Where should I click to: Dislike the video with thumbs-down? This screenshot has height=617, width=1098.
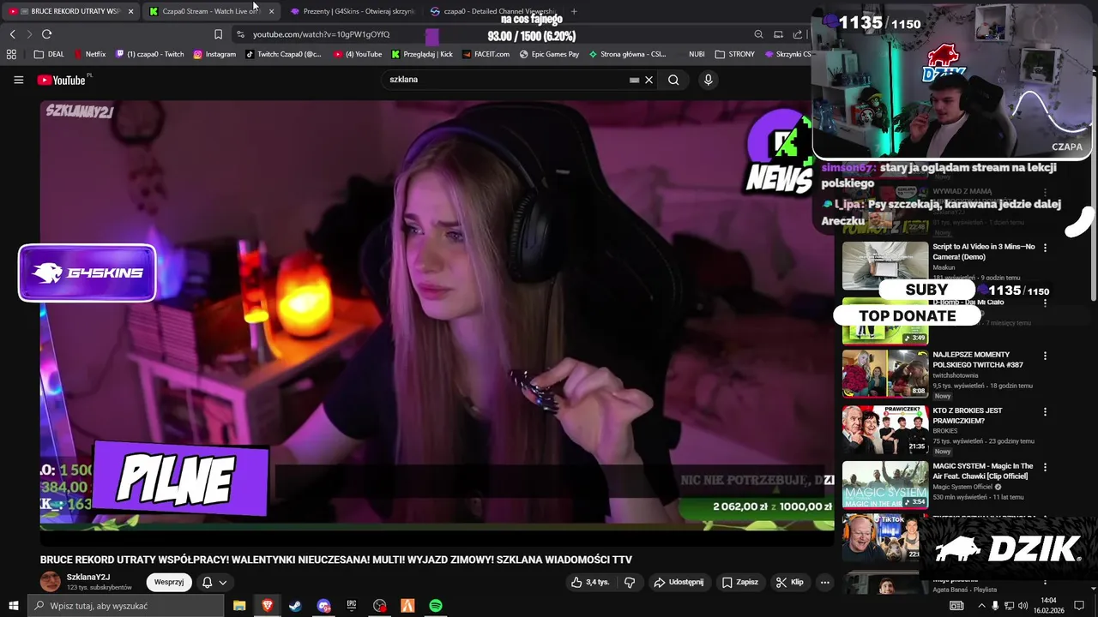click(630, 582)
